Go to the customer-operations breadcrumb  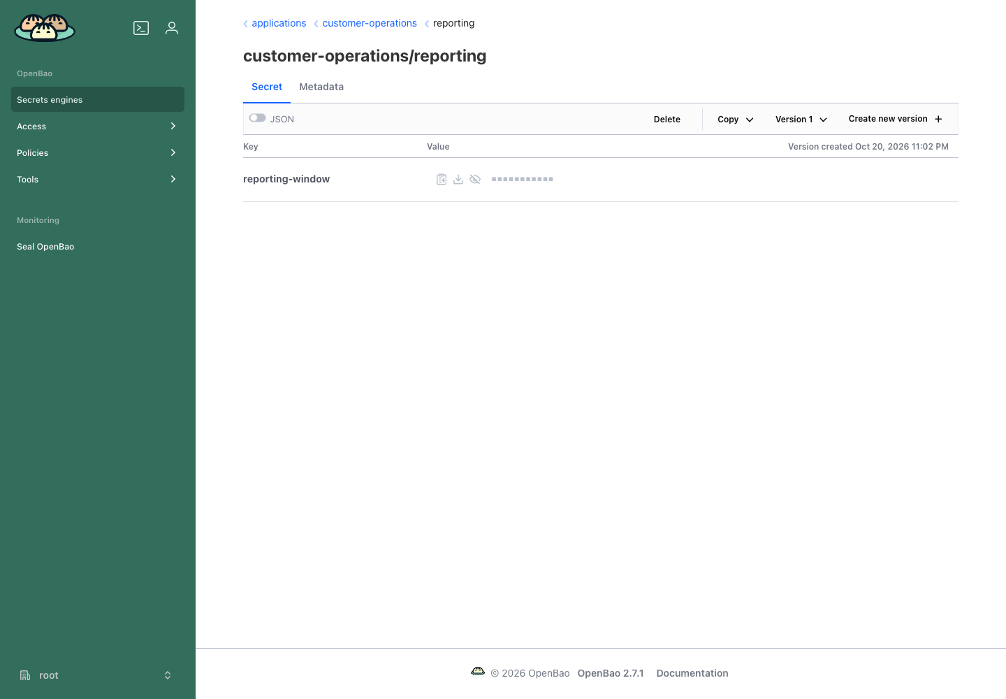coord(370,23)
